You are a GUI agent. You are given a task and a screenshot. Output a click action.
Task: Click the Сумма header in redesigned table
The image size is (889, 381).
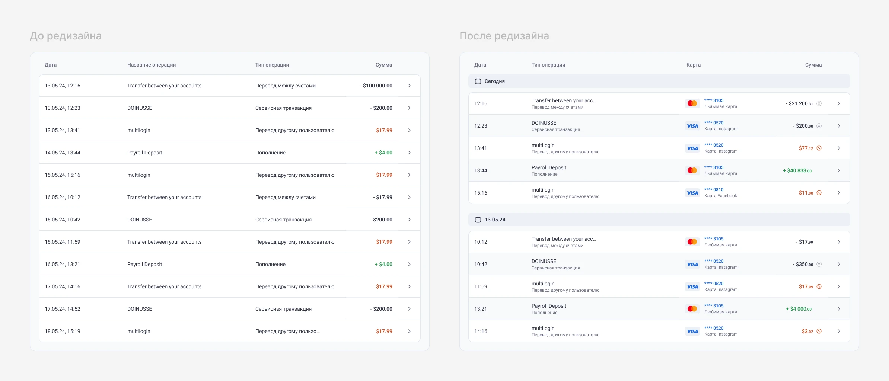click(x=813, y=65)
